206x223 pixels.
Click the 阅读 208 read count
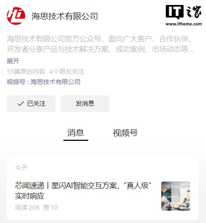pyautogui.click(x=27, y=208)
